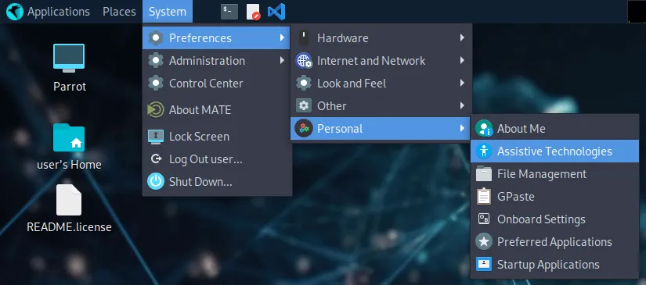Click the Startup Applications icon
The height and width of the screenshot is (285, 646).
tap(484, 264)
